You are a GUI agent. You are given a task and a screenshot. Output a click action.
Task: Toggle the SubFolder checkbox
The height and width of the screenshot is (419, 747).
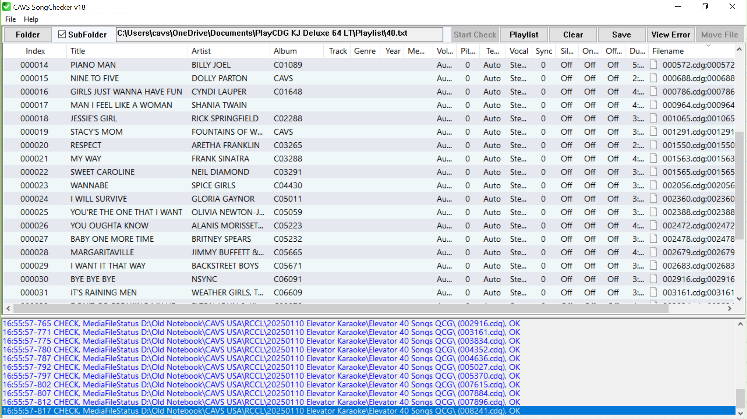point(62,35)
